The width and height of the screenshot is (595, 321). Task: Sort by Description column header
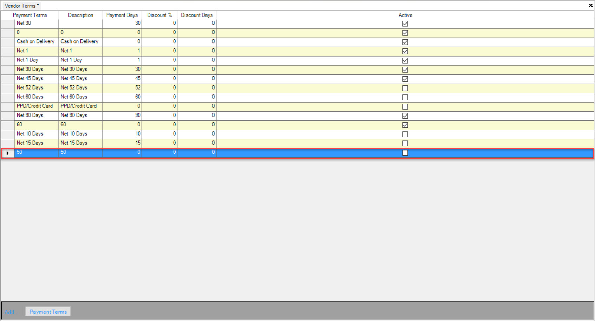(80, 15)
